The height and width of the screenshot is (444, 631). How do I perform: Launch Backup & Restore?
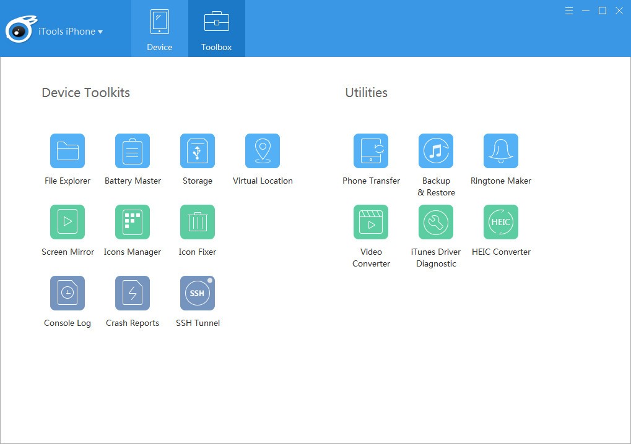tap(436, 150)
